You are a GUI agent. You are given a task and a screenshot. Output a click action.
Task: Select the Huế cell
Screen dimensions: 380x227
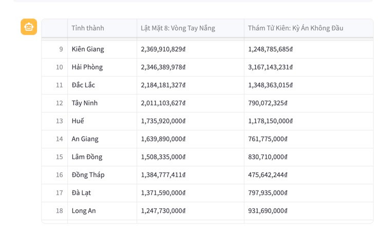(102, 121)
